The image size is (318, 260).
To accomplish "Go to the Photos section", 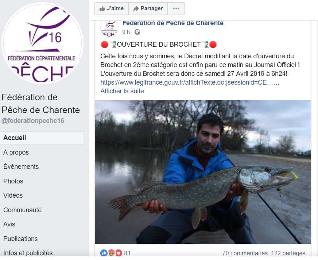I will [x=13, y=181].
